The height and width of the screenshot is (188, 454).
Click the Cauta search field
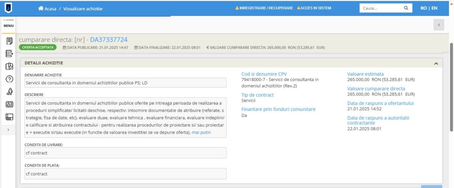[381, 8]
